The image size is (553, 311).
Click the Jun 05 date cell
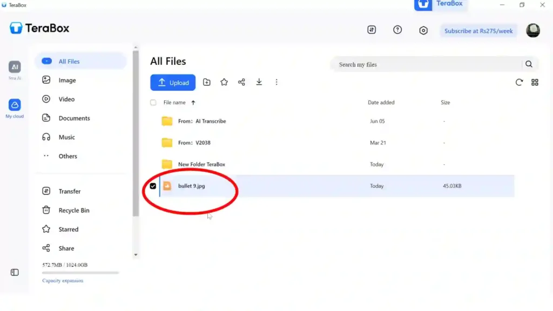pos(377,121)
